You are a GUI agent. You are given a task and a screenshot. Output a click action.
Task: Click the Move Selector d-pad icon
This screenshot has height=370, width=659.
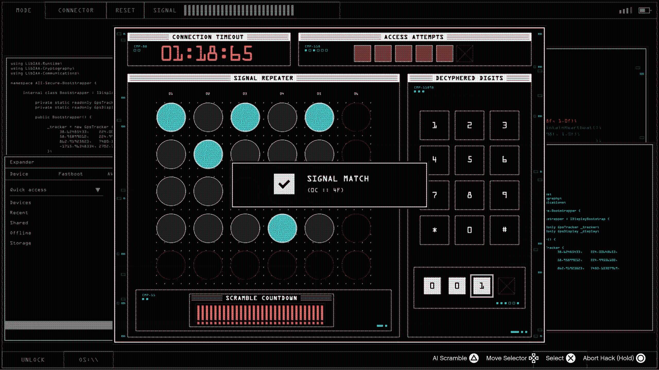point(534,358)
